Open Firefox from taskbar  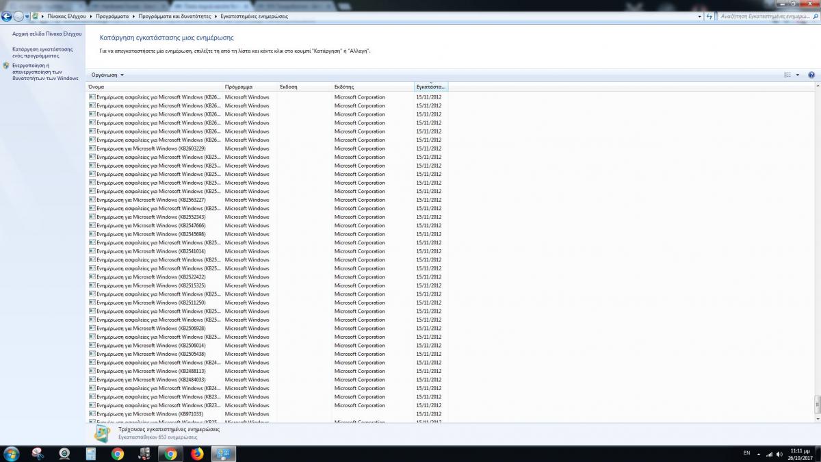[197, 454]
